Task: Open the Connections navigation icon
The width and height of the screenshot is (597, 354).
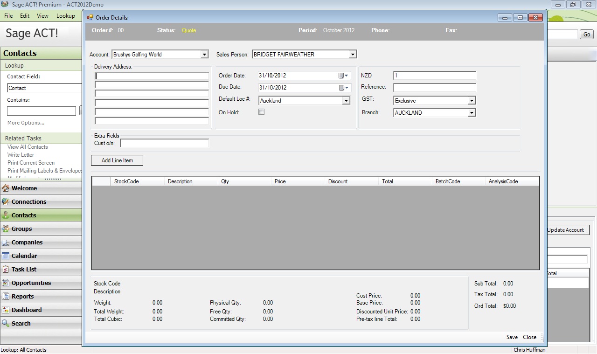Action: coord(6,202)
